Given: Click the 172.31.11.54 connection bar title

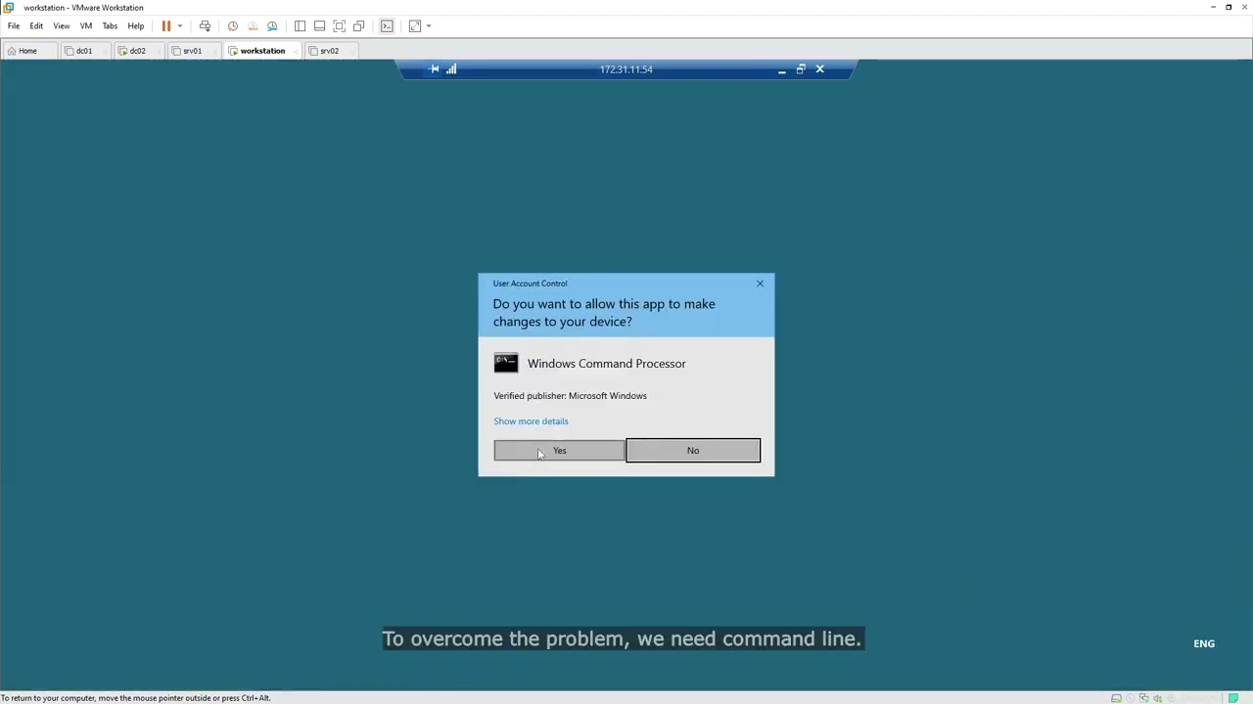Looking at the screenshot, I should (x=626, y=69).
